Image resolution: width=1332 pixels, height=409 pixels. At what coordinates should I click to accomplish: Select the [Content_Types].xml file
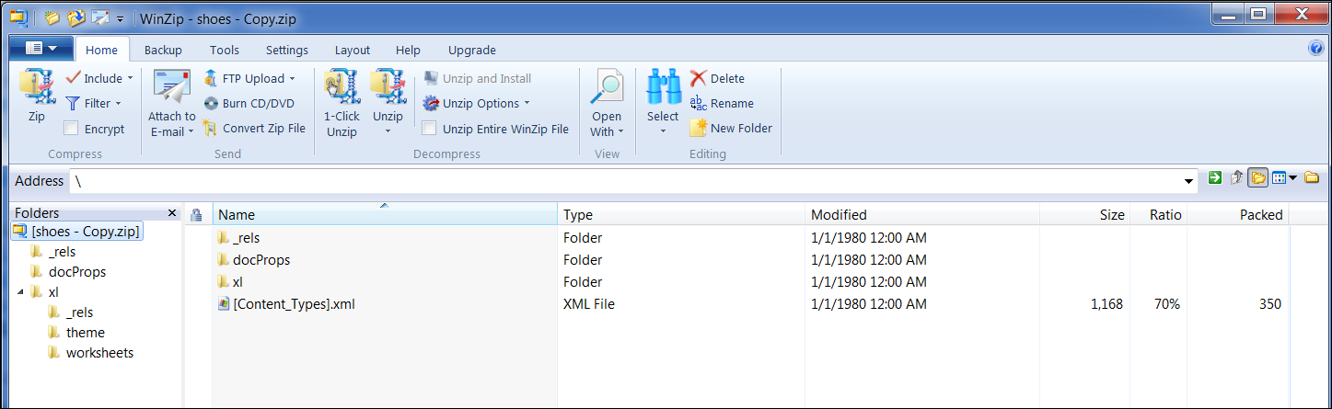(294, 304)
